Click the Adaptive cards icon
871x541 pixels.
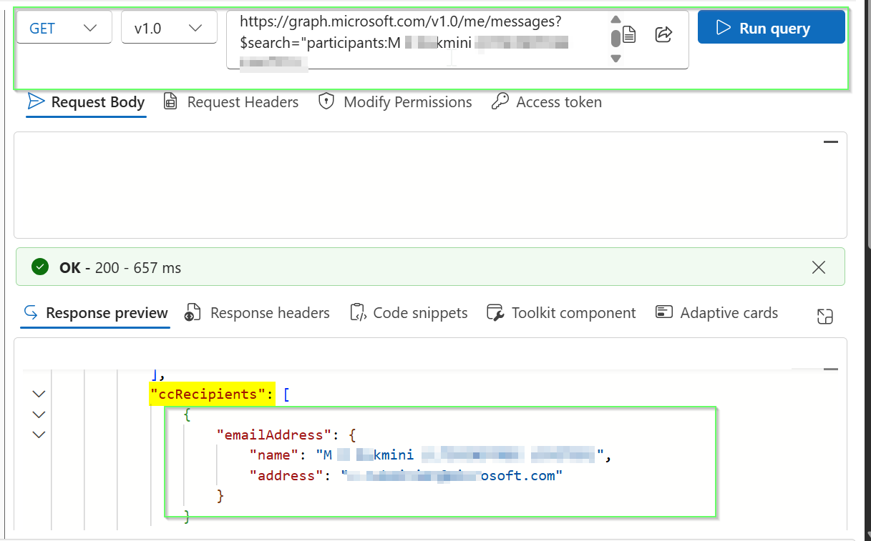[x=664, y=312]
